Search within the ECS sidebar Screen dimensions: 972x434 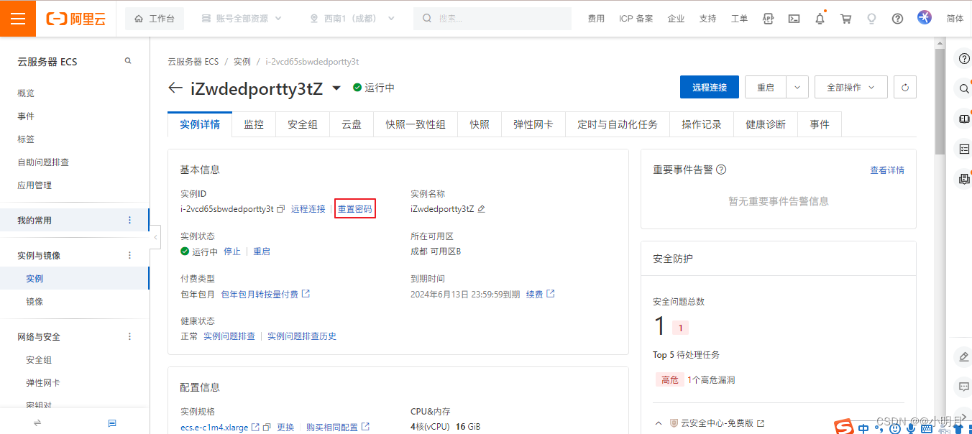128,61
